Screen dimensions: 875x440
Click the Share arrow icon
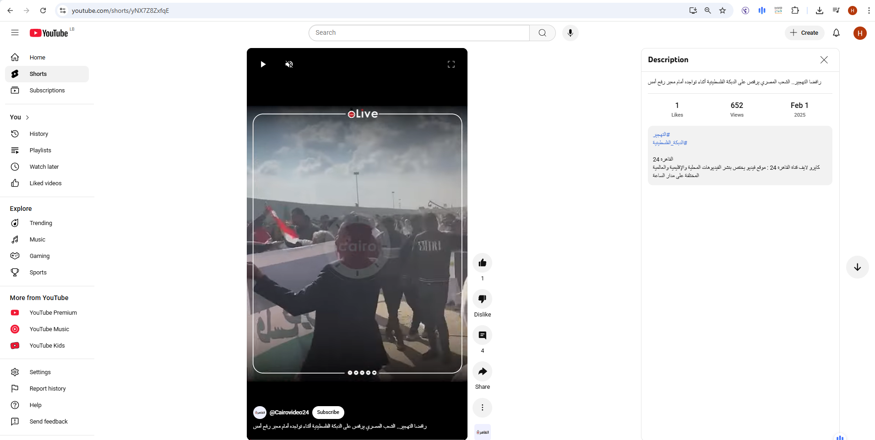click(482, 371)
